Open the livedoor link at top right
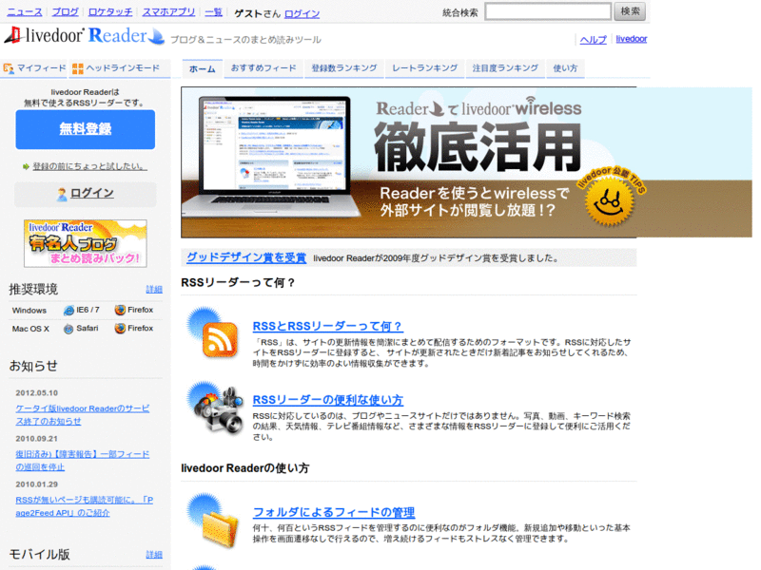The image size is (761, 570). pyautogui.click(x=632, y=39)
